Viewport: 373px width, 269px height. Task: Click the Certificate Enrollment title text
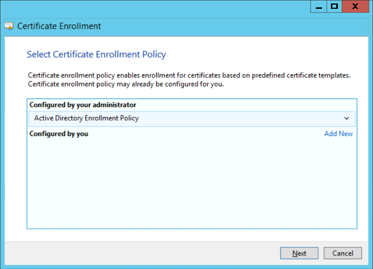pos(59,26)
